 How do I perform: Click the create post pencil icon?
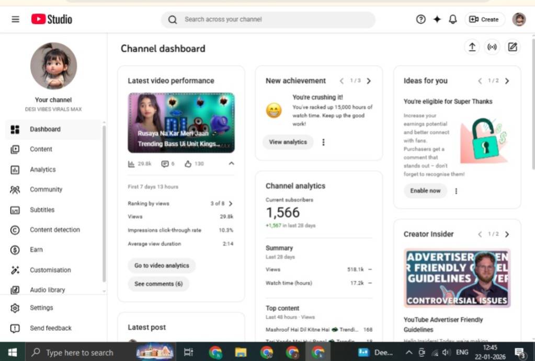[x=513, y=47]
